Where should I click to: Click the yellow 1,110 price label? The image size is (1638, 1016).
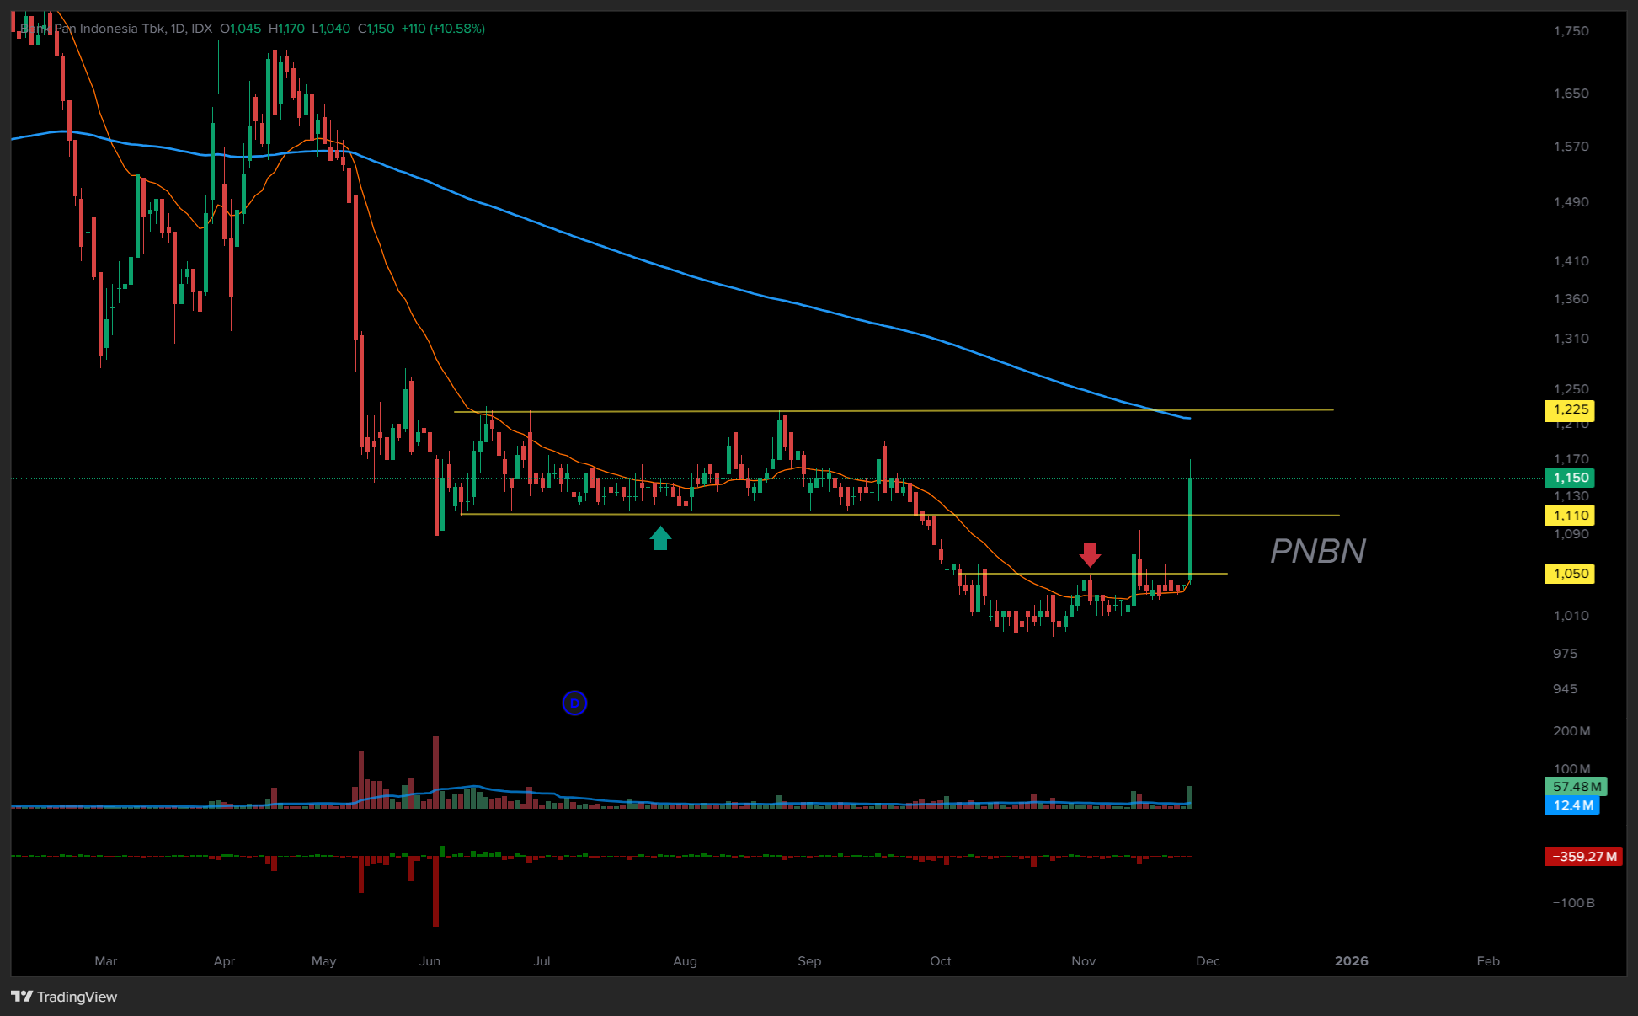click(x=1570, y=516)
